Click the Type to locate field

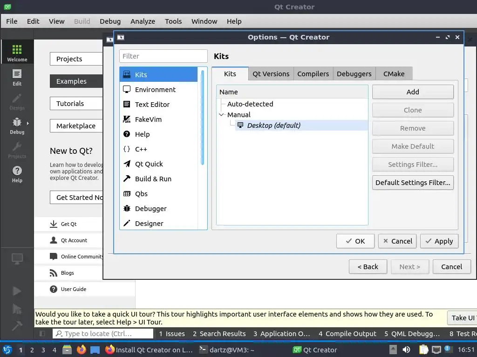coord(103,334)
